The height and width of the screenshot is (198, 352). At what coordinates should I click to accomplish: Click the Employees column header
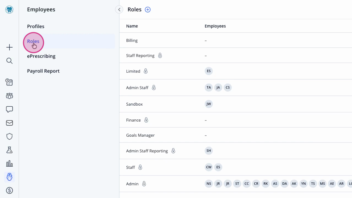pyautogui.click(x=215, y=26)
